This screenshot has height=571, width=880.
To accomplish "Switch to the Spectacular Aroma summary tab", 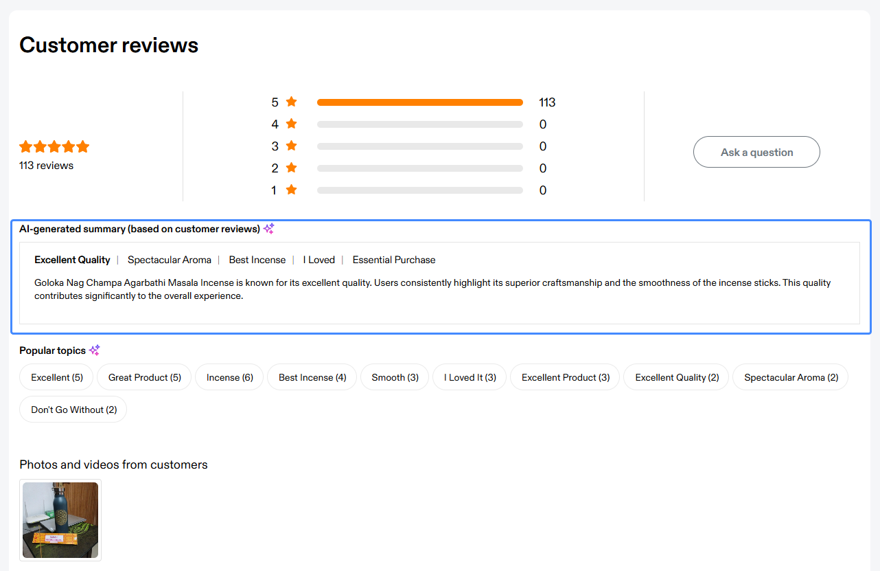I will click(x=169, y=260).
